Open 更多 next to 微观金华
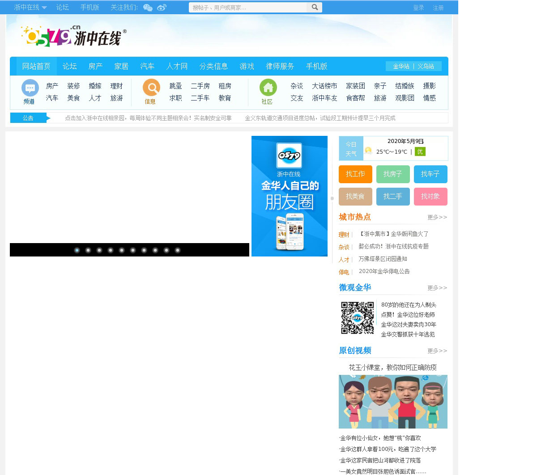The width and height of the screenshot is (537, 475). (437, 288)
